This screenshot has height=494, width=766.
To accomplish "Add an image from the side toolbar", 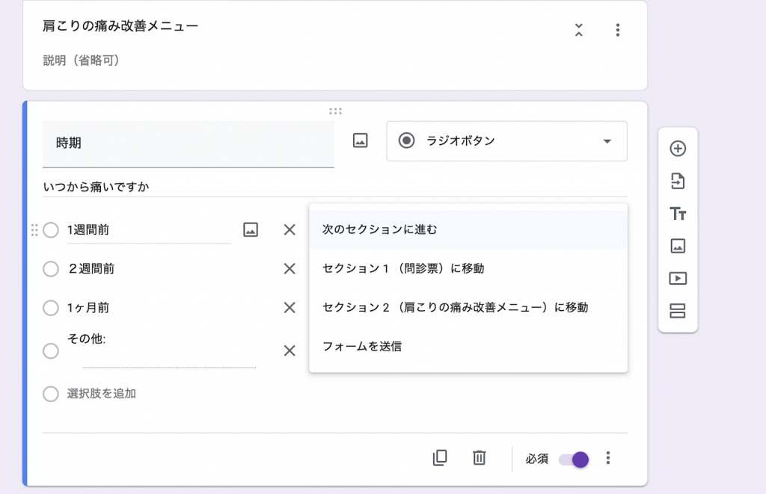I will (678, 246).
